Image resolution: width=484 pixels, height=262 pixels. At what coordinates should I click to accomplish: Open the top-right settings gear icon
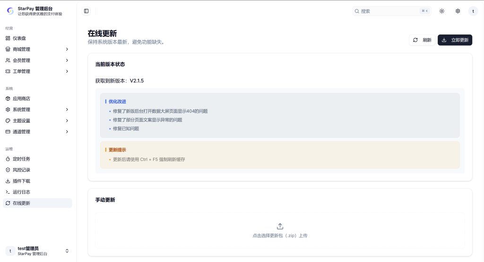coord(458,11)
